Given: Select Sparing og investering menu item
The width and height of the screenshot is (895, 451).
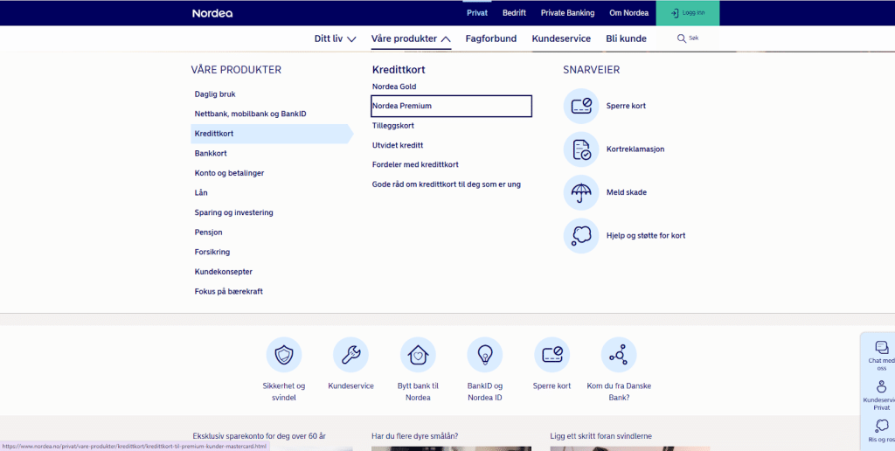Looking at the screenshot, I should pos(233,212).
